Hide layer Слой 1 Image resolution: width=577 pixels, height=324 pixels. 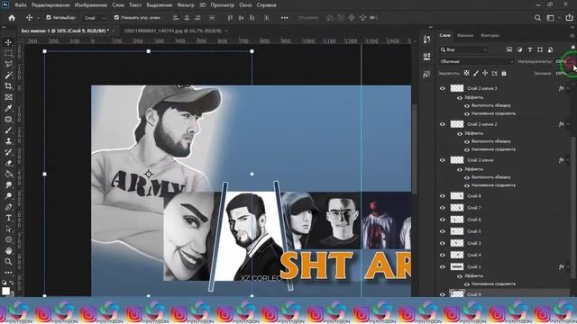(443, 266)
